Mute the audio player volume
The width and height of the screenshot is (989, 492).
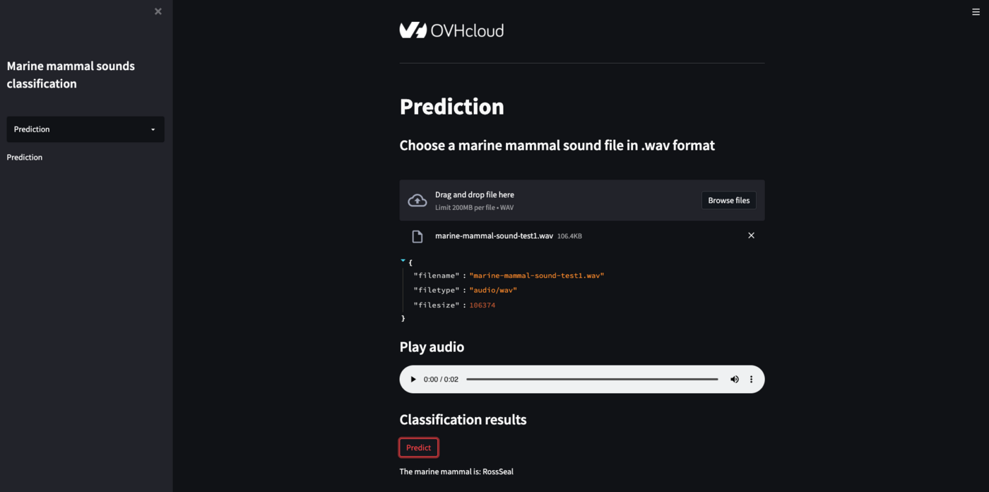[735, 380]
